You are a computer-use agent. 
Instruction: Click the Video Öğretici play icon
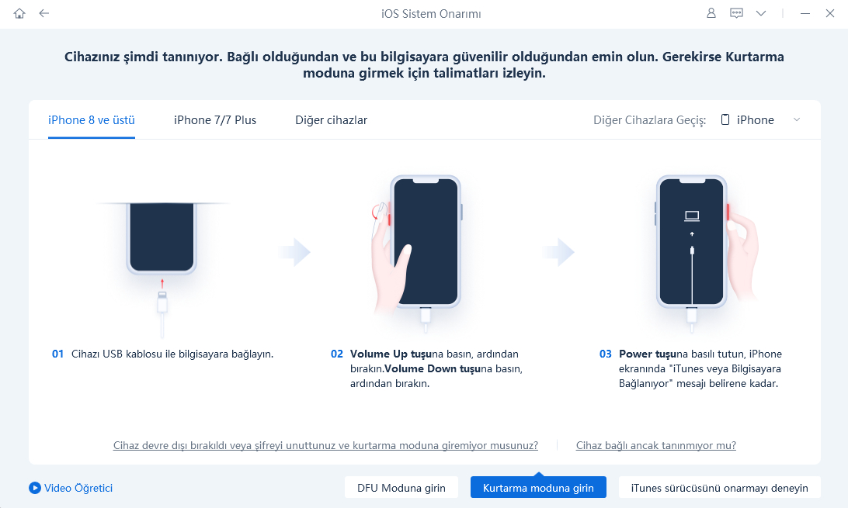(x=35, y=488)
